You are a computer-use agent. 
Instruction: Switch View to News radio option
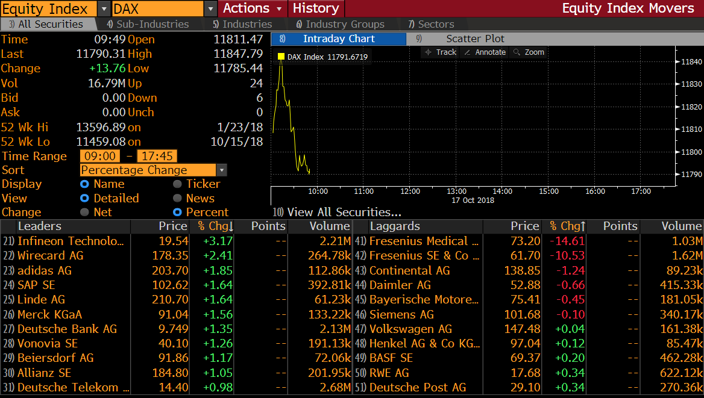pyautogui.click(x=178, y=199)
